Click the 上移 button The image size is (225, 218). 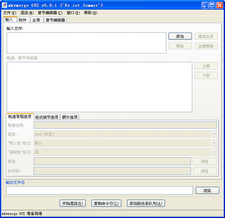206,66
